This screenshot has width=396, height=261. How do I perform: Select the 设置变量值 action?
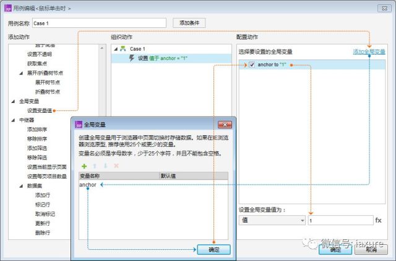pos(40,110)
